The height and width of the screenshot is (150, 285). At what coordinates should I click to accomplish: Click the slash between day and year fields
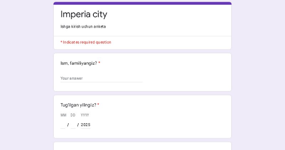(x=78, y=125)
